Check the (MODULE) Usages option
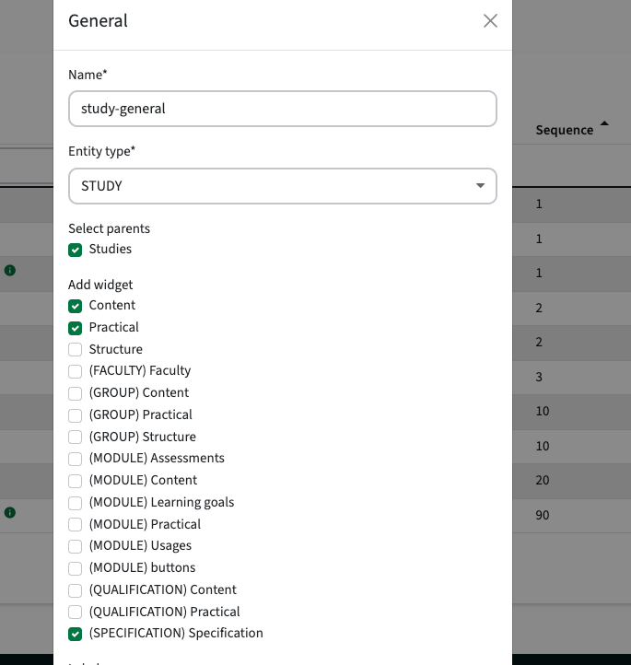Screen dimensions: 631x665 pos(75,546)
